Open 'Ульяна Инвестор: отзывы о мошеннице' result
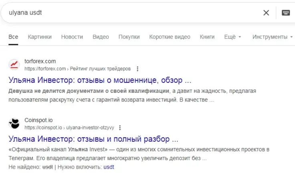The height and width of the screenshot is (175, 295). coord(100,80)
